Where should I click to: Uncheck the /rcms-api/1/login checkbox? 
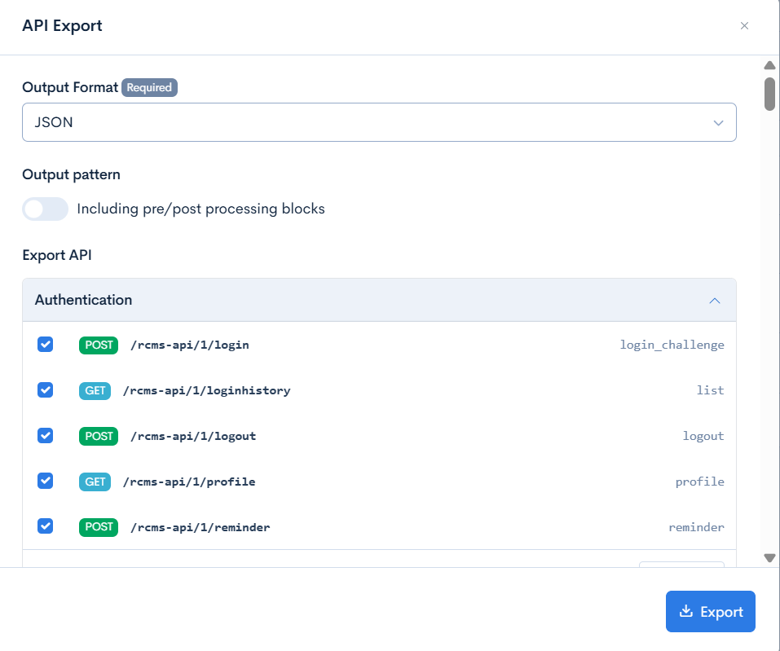pos(46,345)
